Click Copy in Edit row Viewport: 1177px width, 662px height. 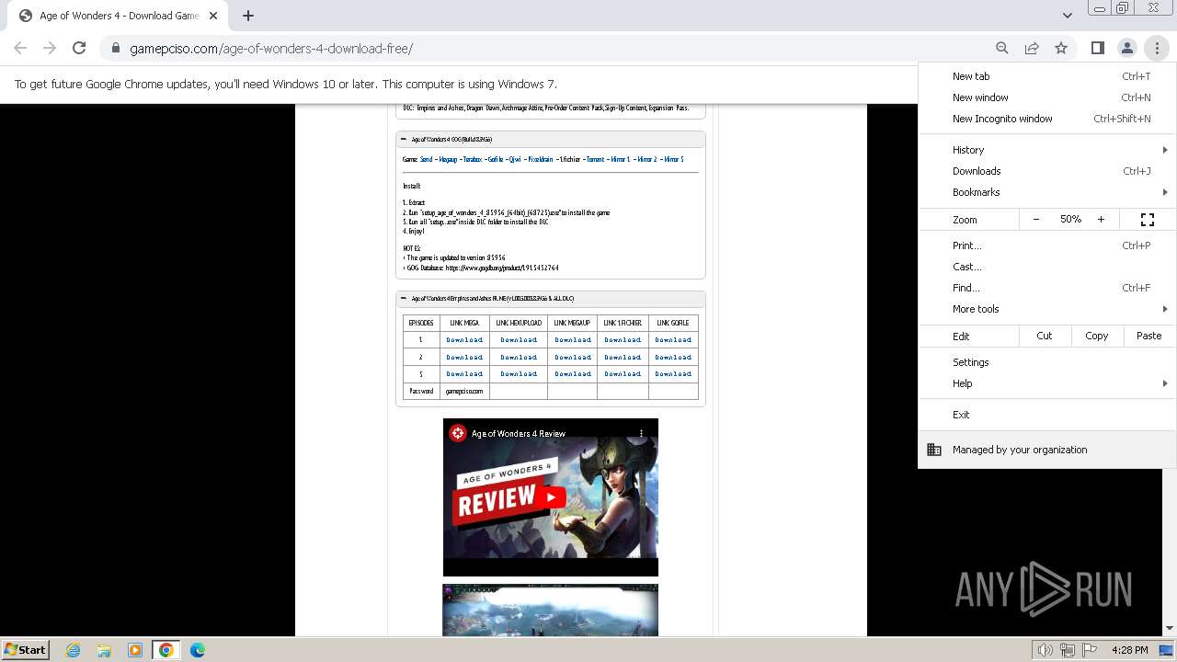pyautogui.click(x=1097, y=336)
